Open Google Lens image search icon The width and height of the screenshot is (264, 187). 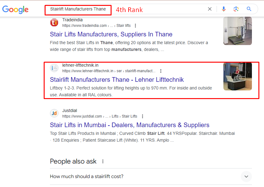tap(236, 9)
